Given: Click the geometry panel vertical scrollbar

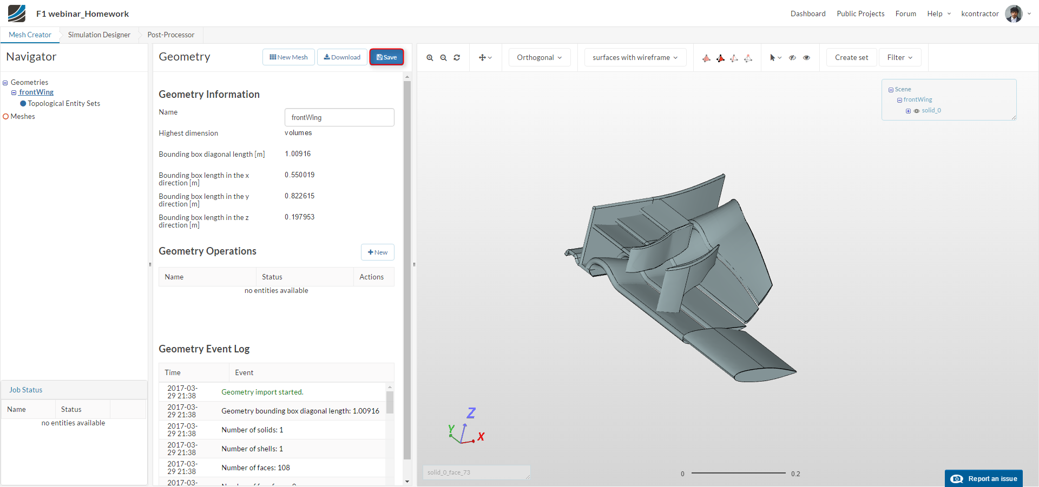Looking at the screenshot, I should click(407, 270).
